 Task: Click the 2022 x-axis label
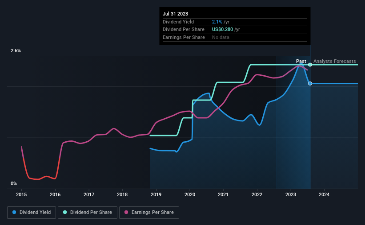click(257, 194)
